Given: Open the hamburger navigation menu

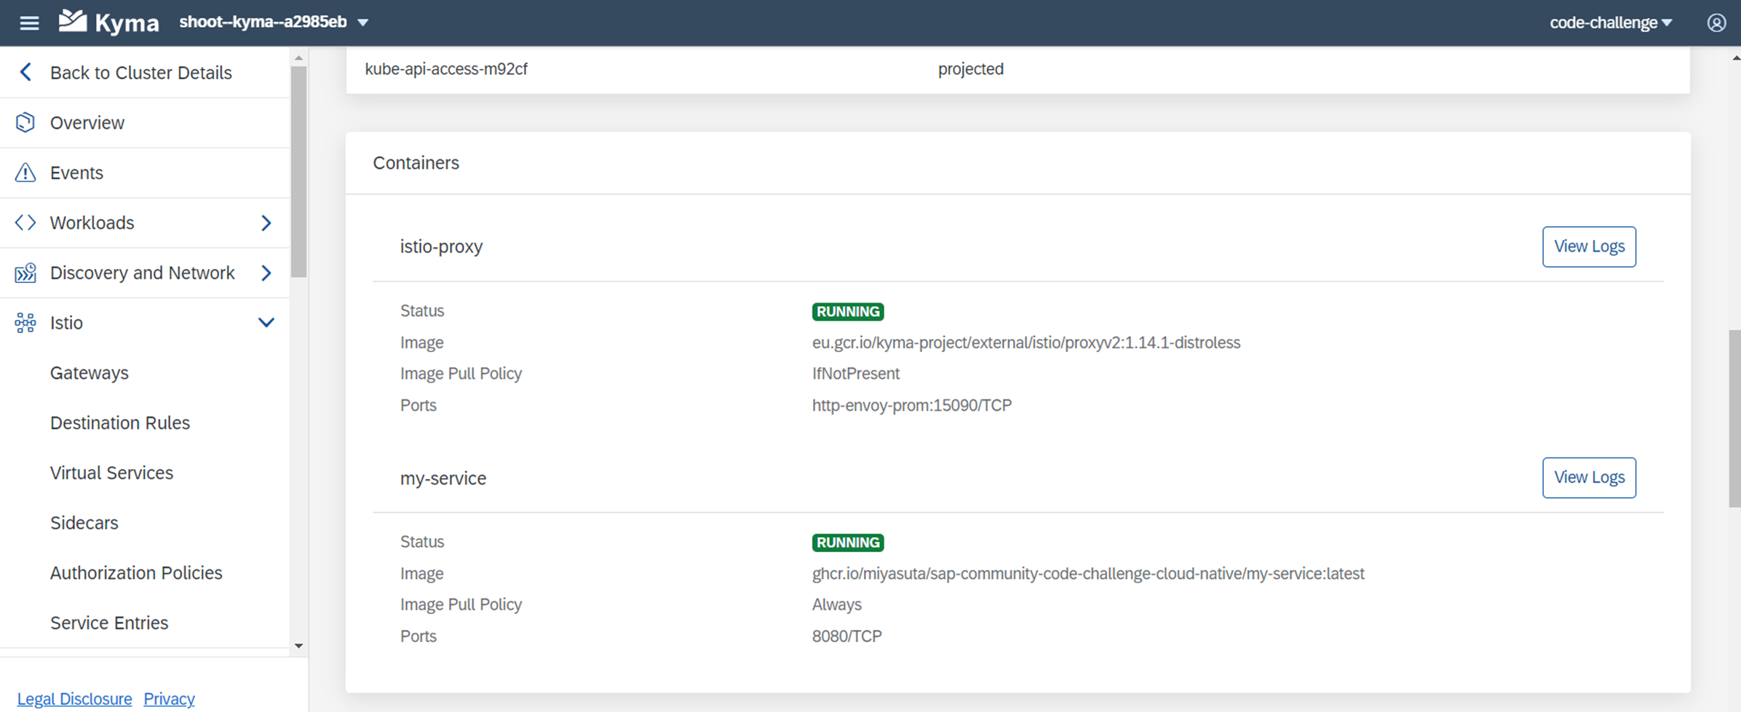Looking at the screenshot, I should coord(29,23).
